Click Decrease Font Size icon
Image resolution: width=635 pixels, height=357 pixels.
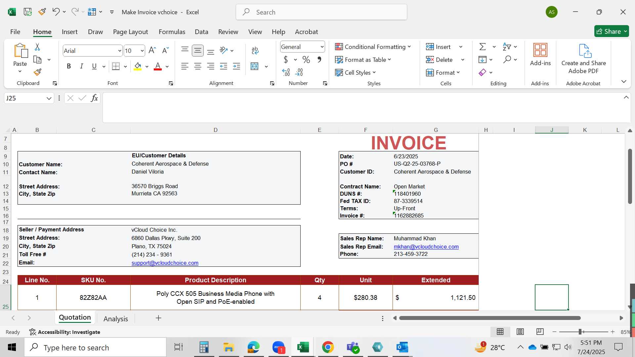(165, 50)
